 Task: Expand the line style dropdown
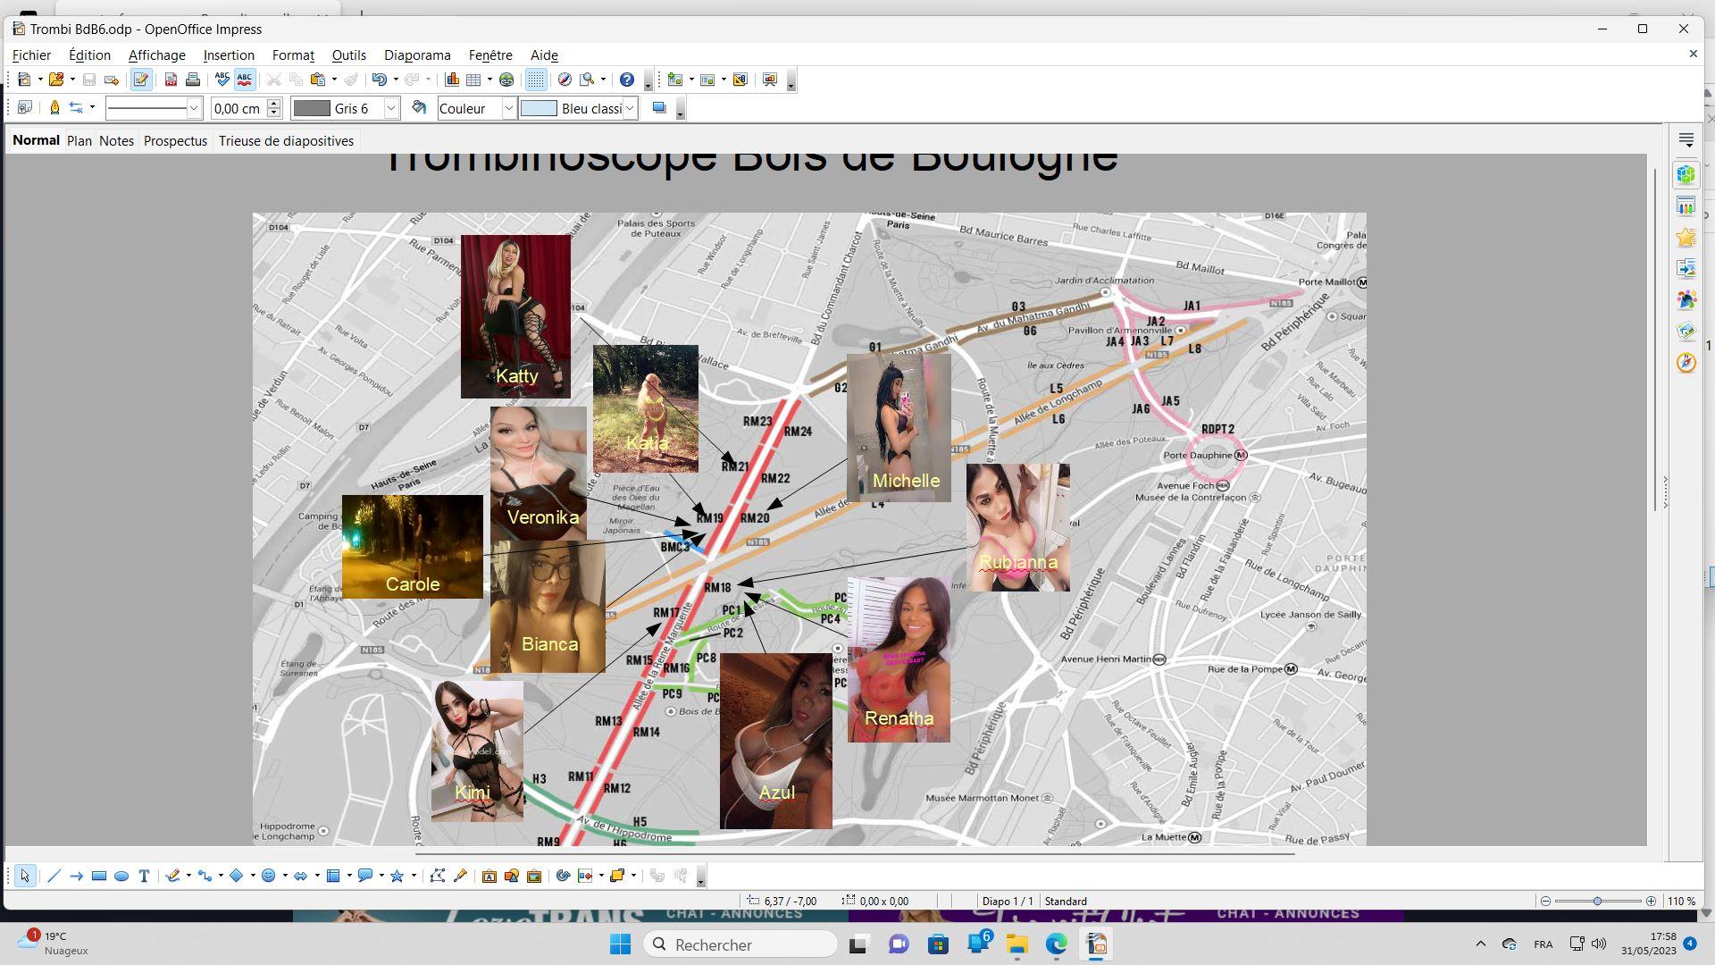click(x=193, y=108)
